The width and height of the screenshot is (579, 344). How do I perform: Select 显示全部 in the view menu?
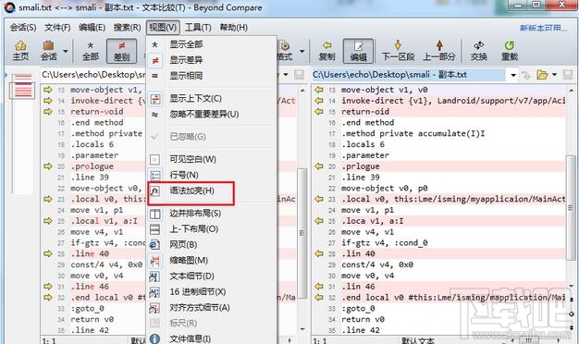[211, 44]
